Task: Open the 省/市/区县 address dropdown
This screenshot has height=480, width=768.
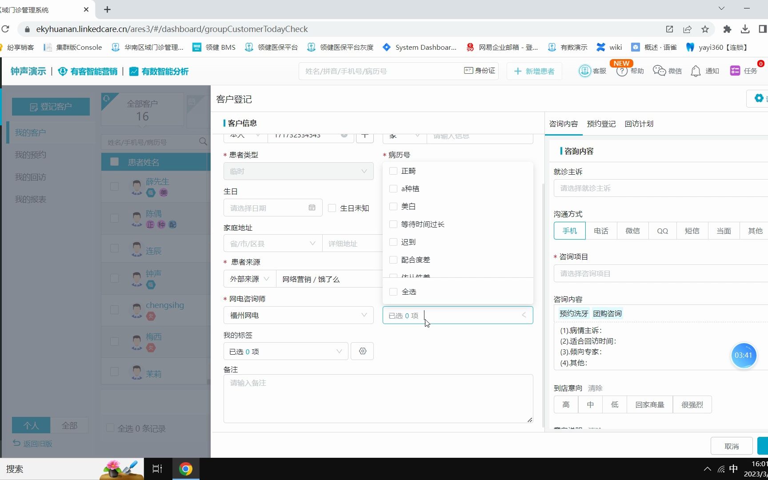Action: coord(272,244)
